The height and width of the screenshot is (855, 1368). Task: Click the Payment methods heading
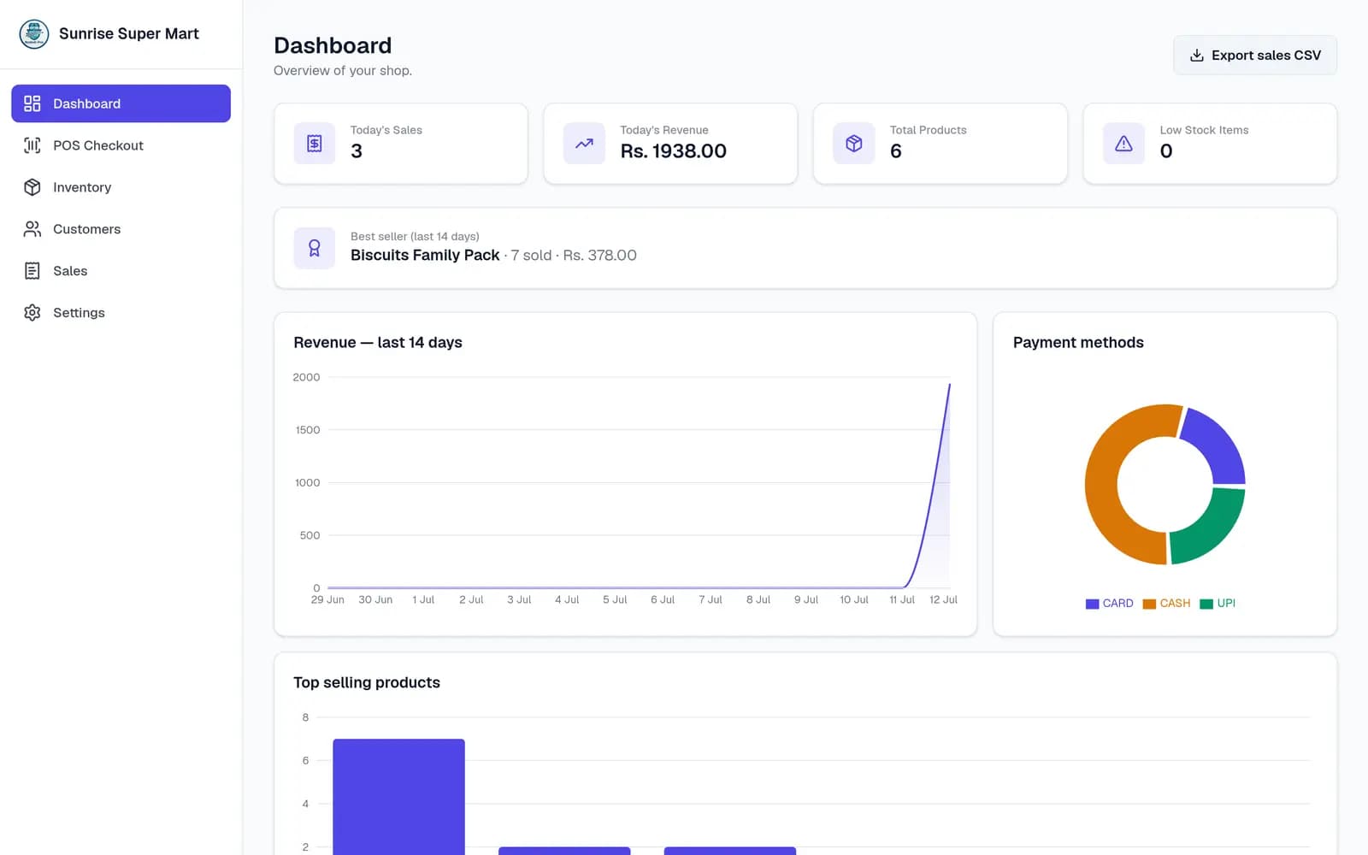click(1078, 342)
